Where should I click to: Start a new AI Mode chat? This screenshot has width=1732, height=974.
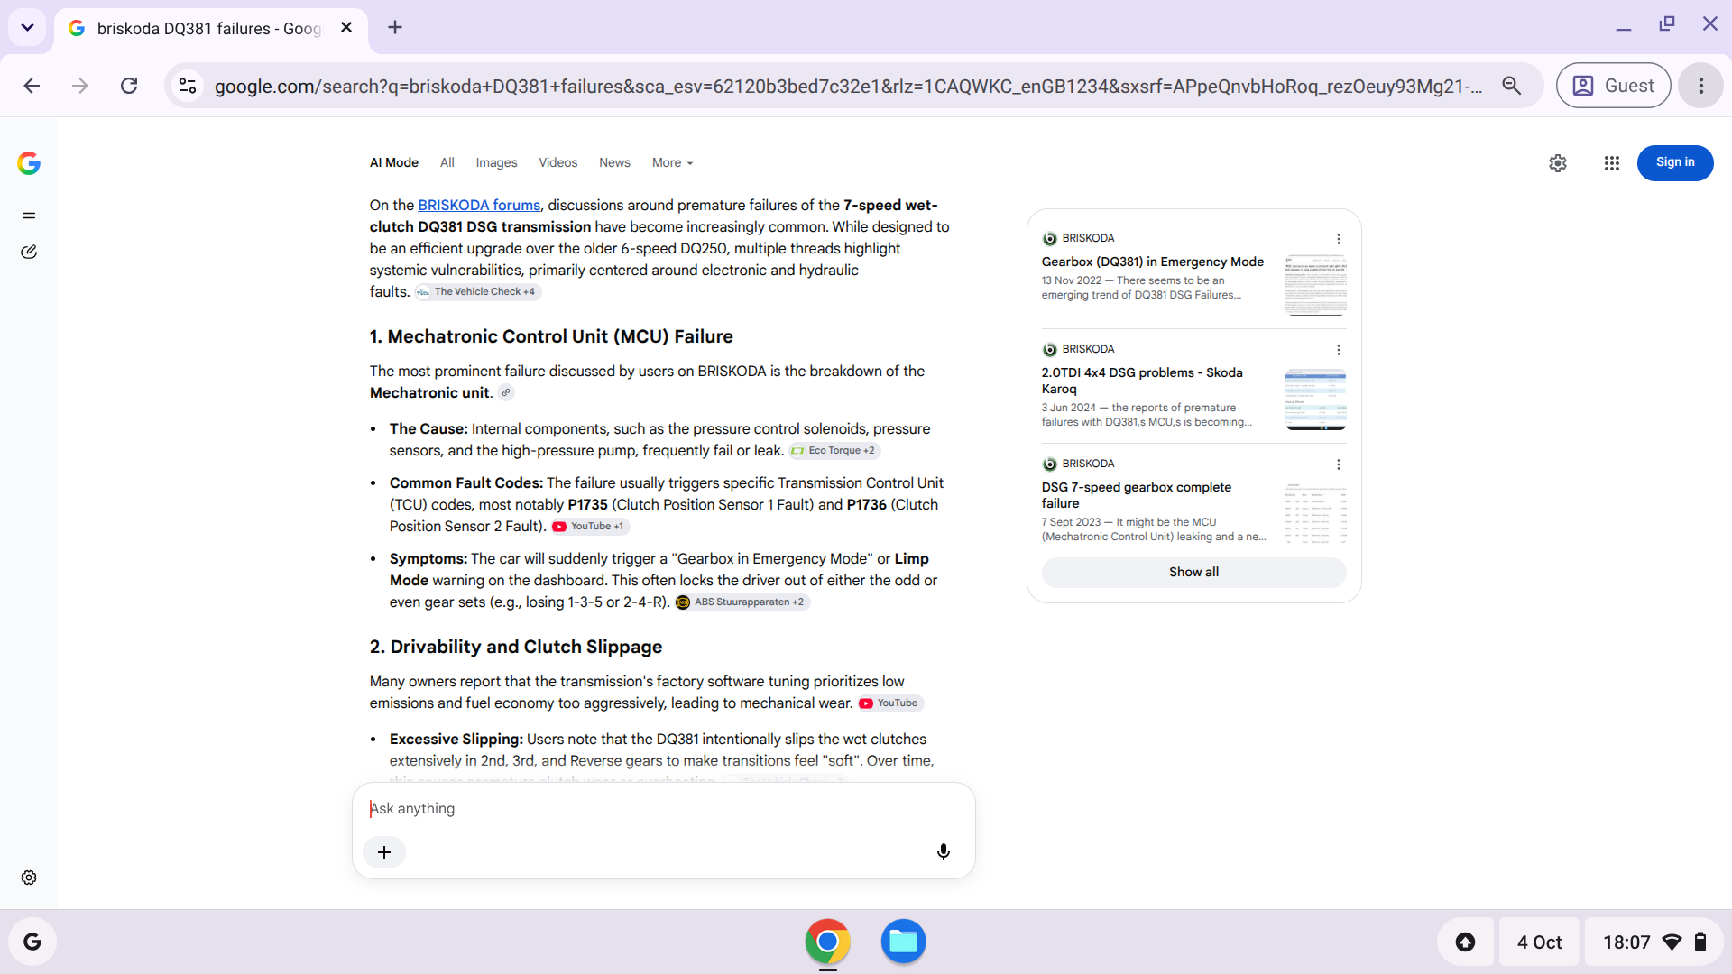point(29,252)
